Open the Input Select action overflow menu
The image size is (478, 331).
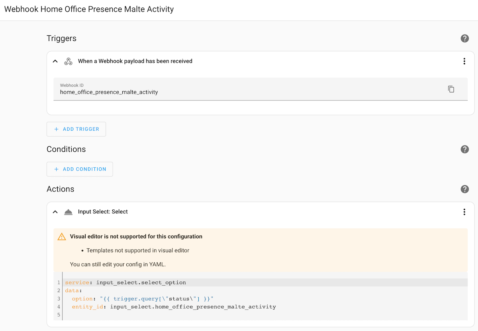(x=464, y=212)
